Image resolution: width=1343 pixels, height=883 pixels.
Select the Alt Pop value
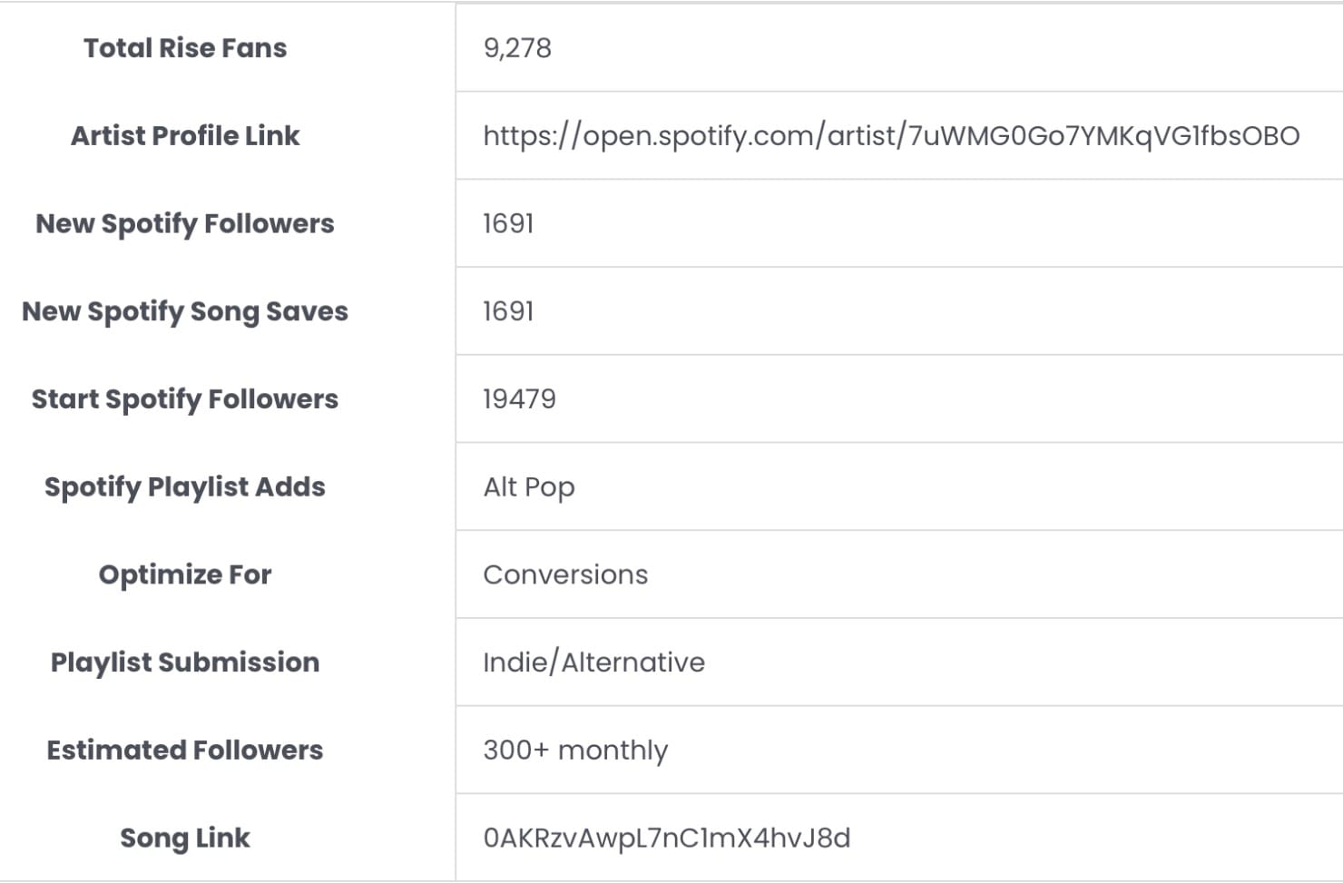(529, 487)
